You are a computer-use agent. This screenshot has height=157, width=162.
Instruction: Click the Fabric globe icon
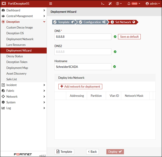[3, 91]
